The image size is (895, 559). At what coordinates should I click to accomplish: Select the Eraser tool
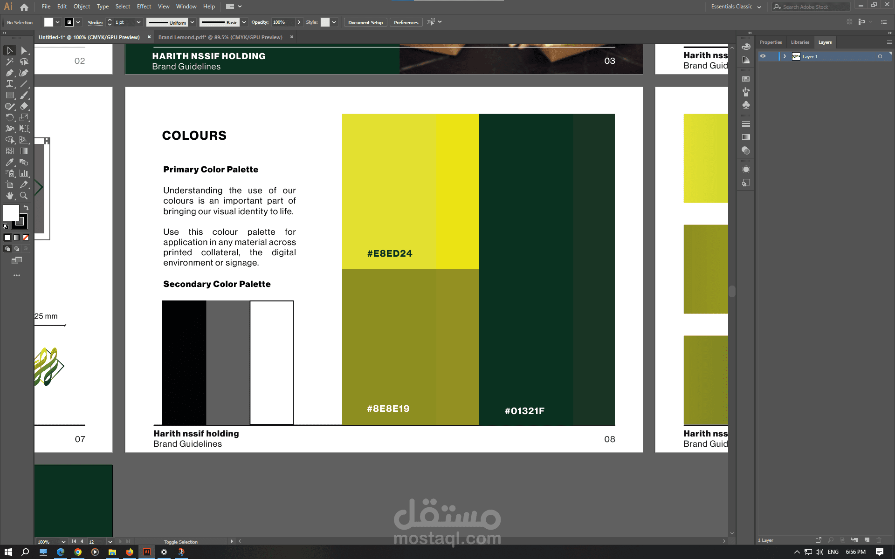click(x=24, y=106)
